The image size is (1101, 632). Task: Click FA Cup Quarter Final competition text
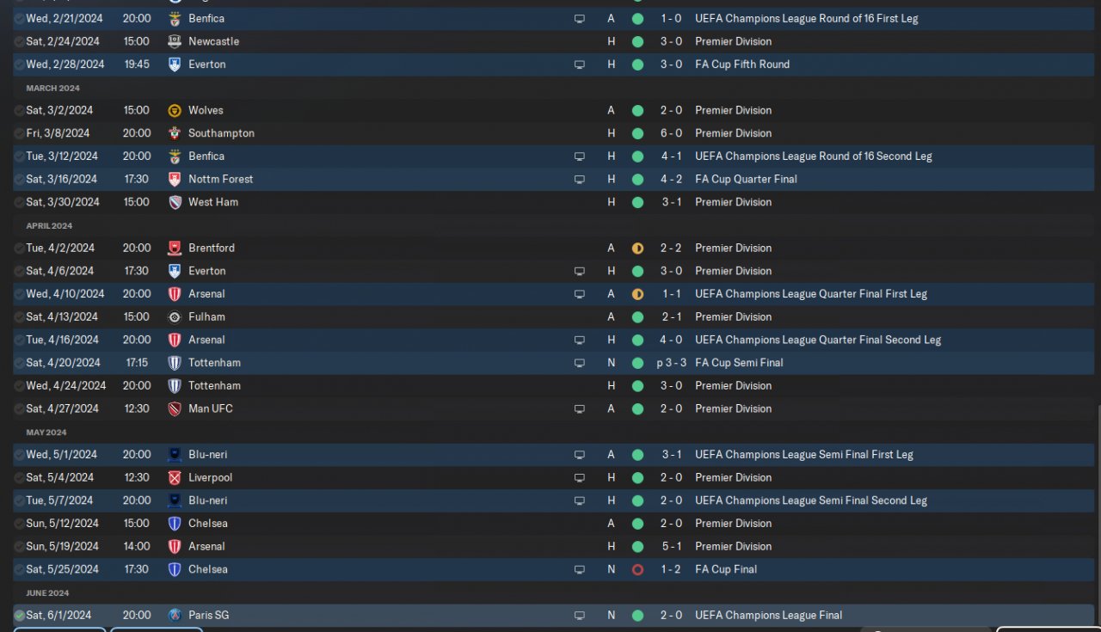click(x=746, y=179)
